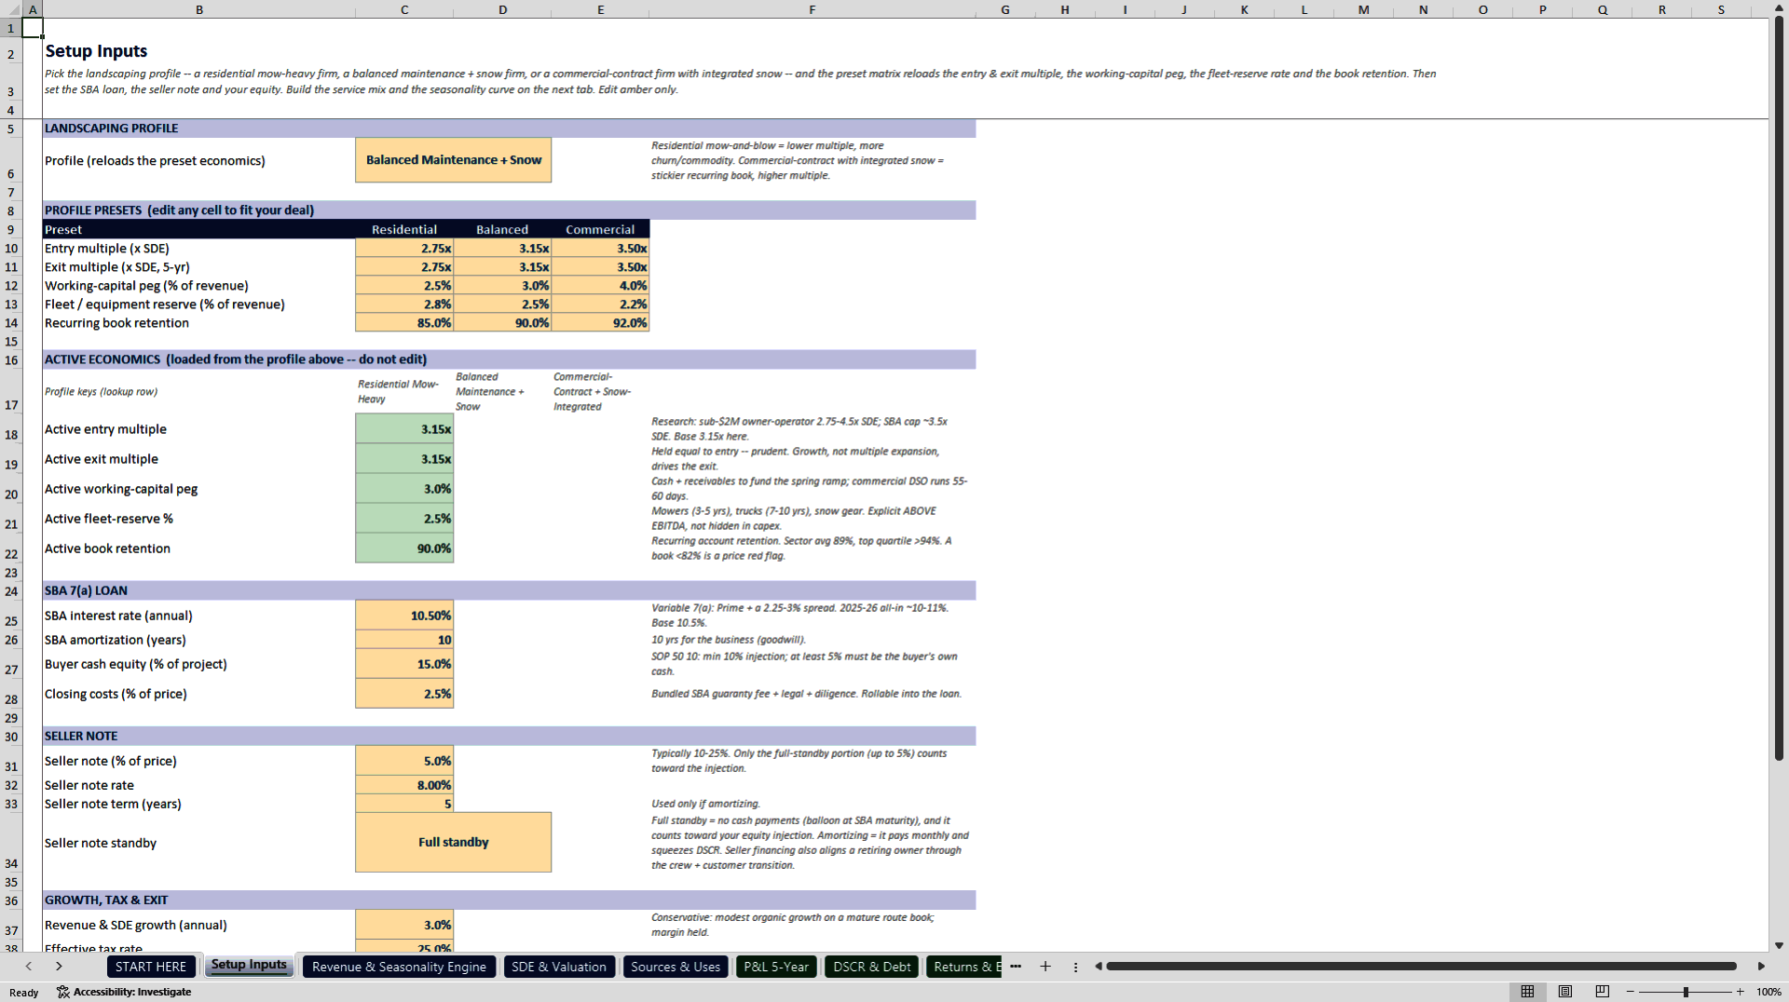Open START HERE sheet tab
Viewport: 1789px width, 1002px height.
(x=151, y=967)
